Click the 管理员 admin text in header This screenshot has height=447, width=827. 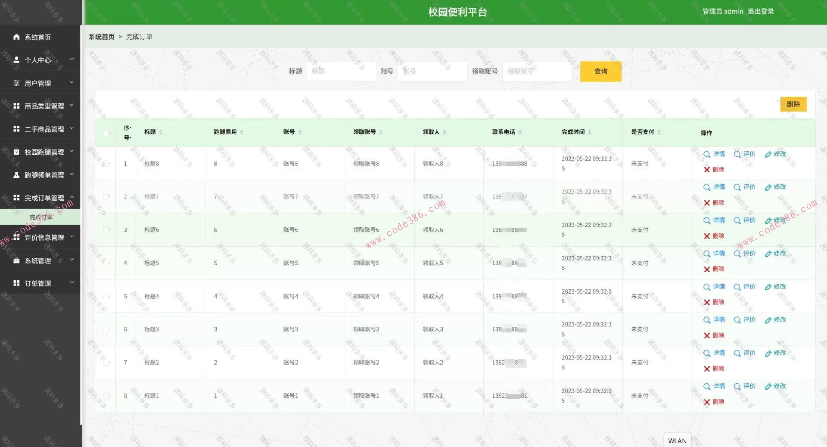click(723, 12)
